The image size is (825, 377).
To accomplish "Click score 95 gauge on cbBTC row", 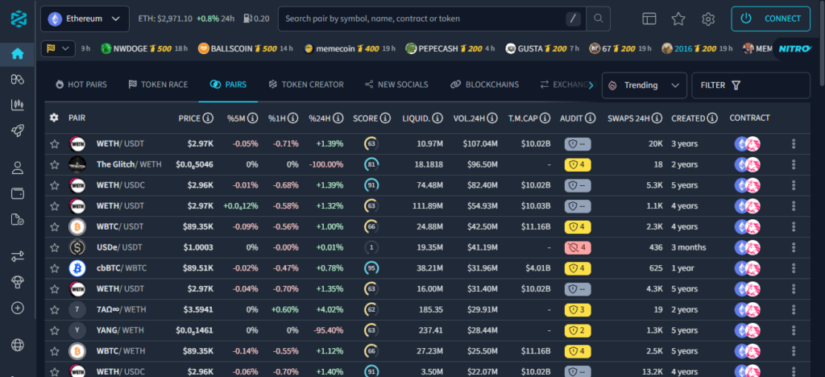I will 371,268.
